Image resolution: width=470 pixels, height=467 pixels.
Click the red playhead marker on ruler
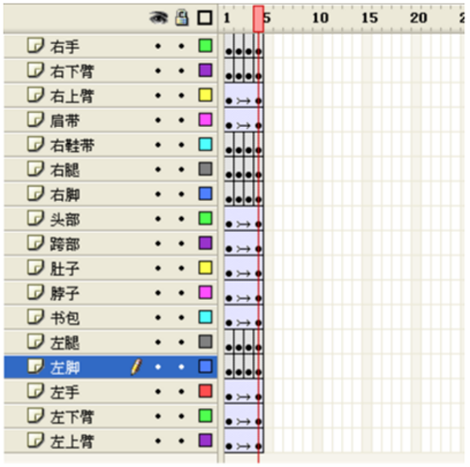click(258, 19)
